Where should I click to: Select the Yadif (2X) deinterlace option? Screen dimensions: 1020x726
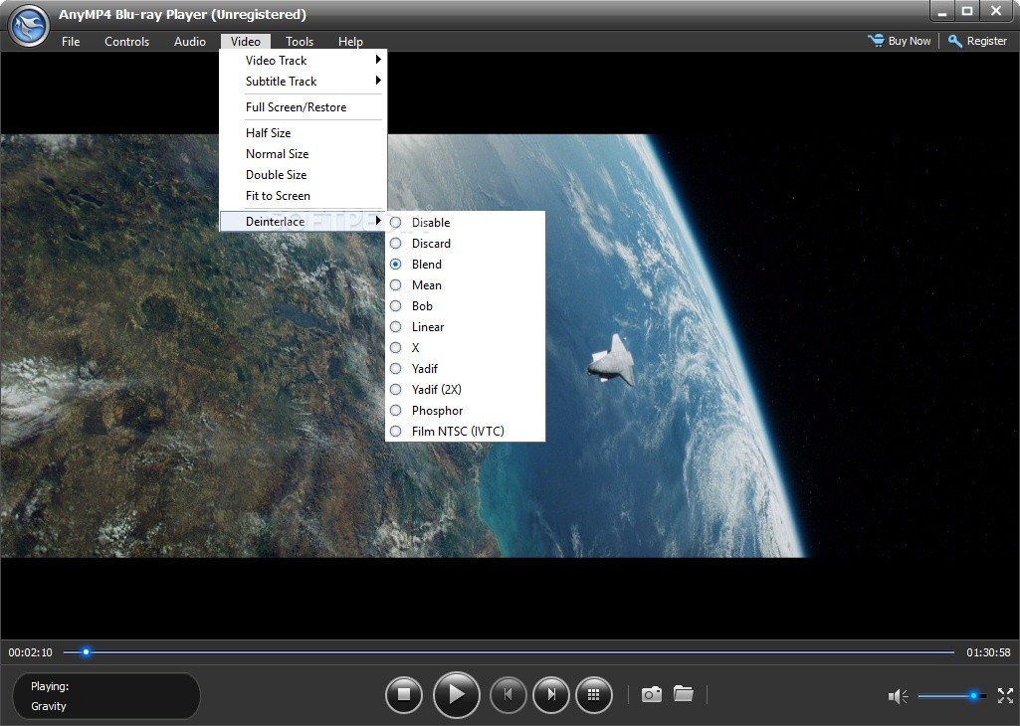coord(465,389)
